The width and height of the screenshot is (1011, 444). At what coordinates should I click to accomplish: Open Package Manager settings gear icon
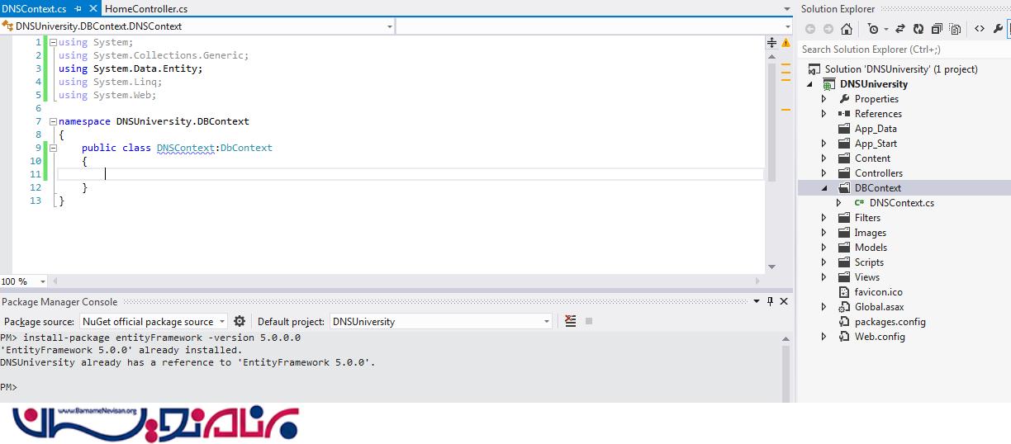(x=240, y=321)
